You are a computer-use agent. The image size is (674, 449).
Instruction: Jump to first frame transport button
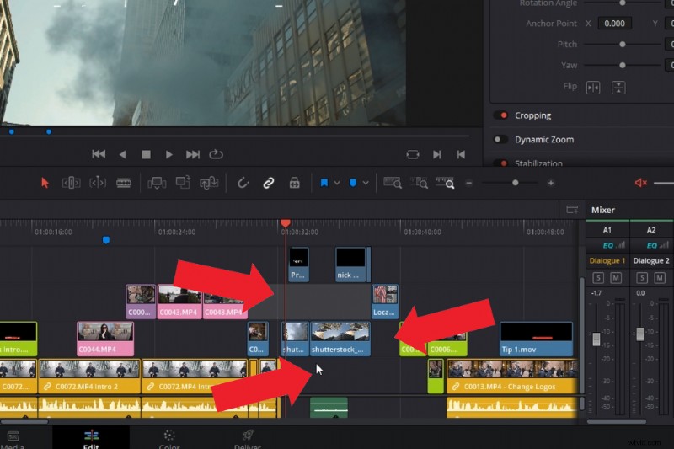coord(99,154)
